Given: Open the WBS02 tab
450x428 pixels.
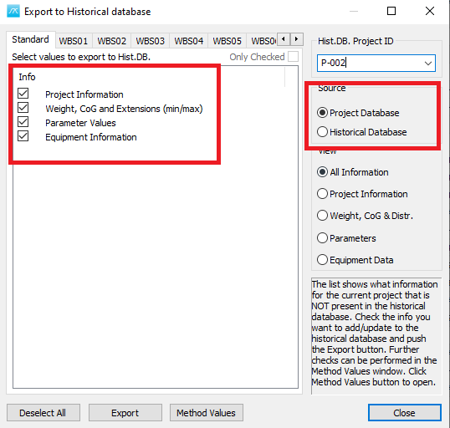Looking at the screenshot, I should [111, 41].
